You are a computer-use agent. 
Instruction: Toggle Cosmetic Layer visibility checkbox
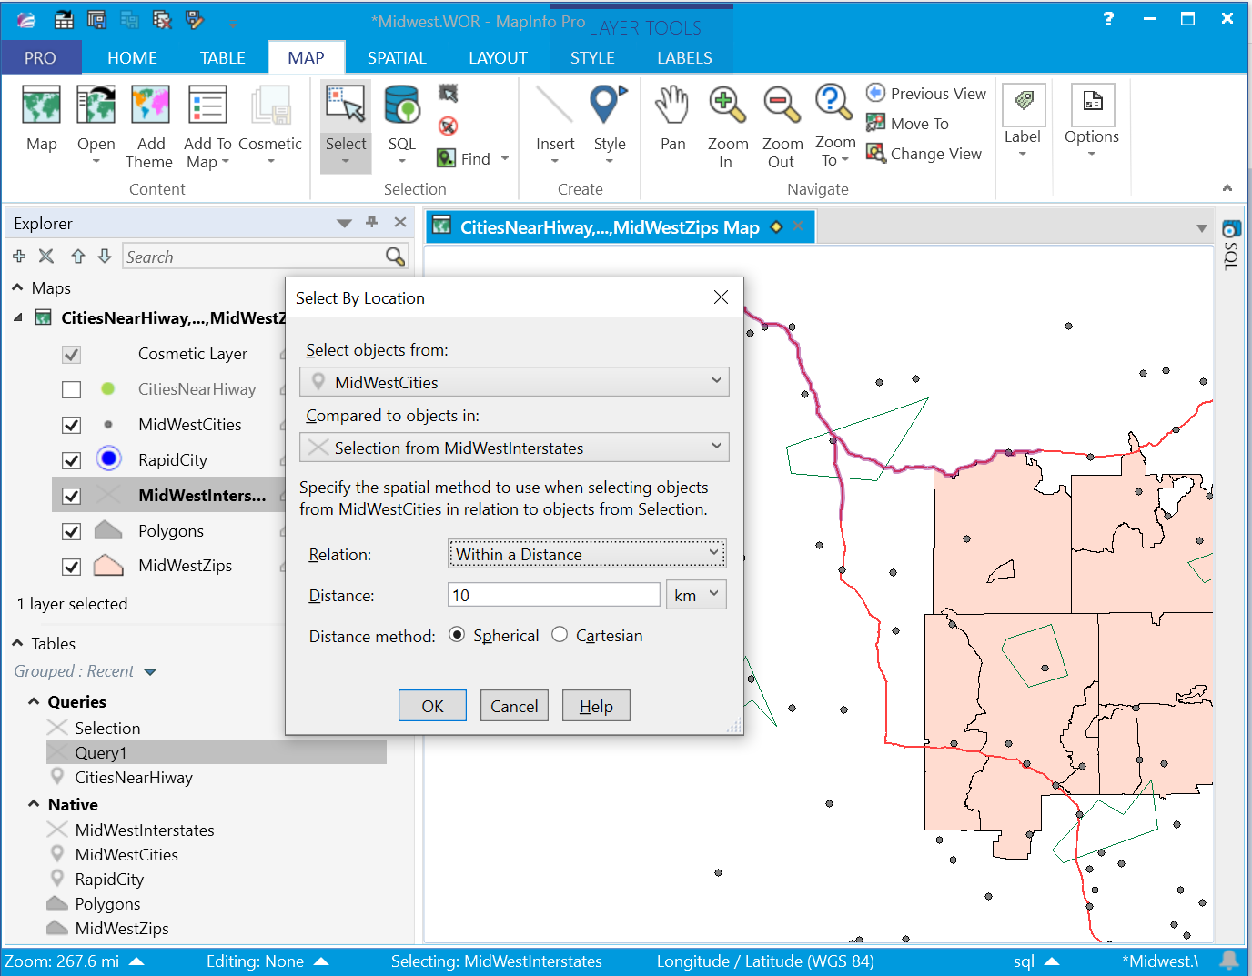point(71,354)
